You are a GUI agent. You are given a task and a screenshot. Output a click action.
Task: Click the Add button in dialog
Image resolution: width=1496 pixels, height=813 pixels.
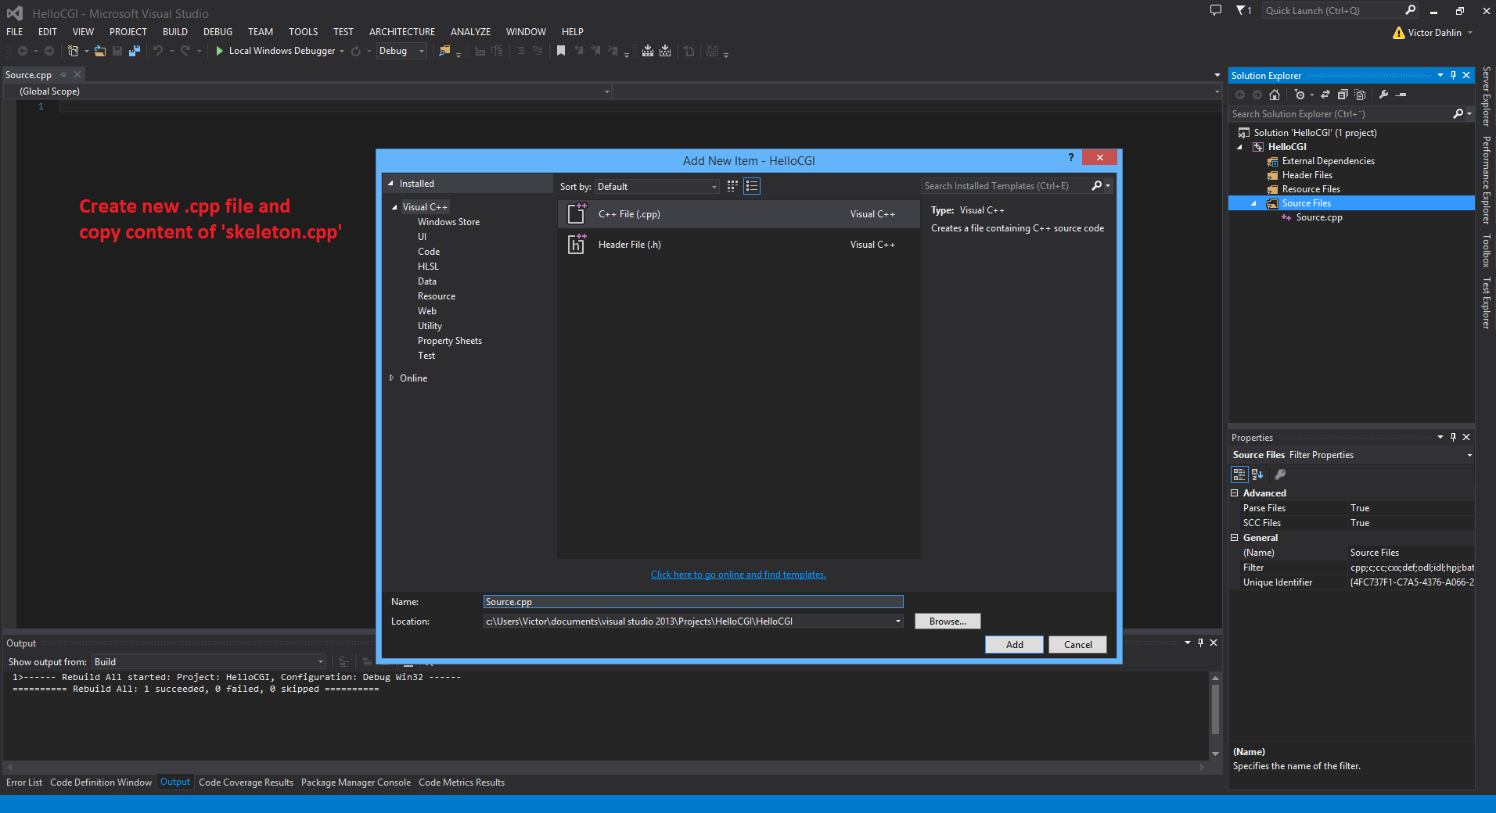pos(1014,644)
